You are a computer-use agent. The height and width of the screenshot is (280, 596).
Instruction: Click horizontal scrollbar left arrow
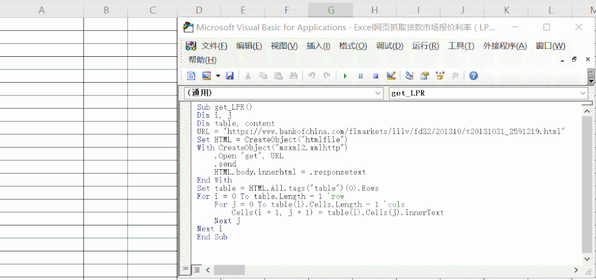pos(208,270)
